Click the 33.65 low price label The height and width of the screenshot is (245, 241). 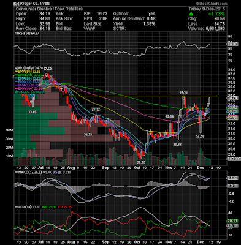click(33, 112)
